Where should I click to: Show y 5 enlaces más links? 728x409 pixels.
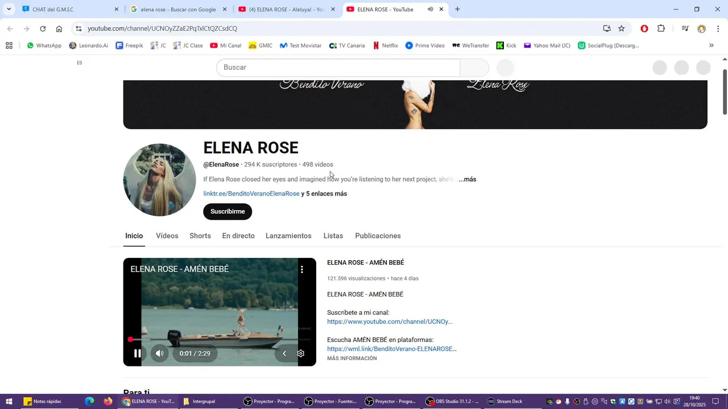tap(324, 194)
